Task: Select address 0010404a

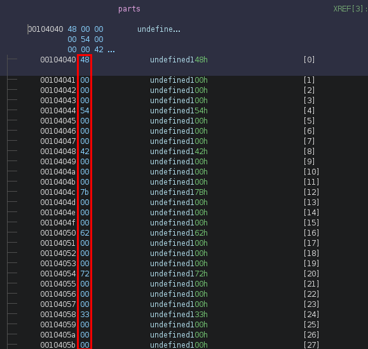Action: pos(58,172)
